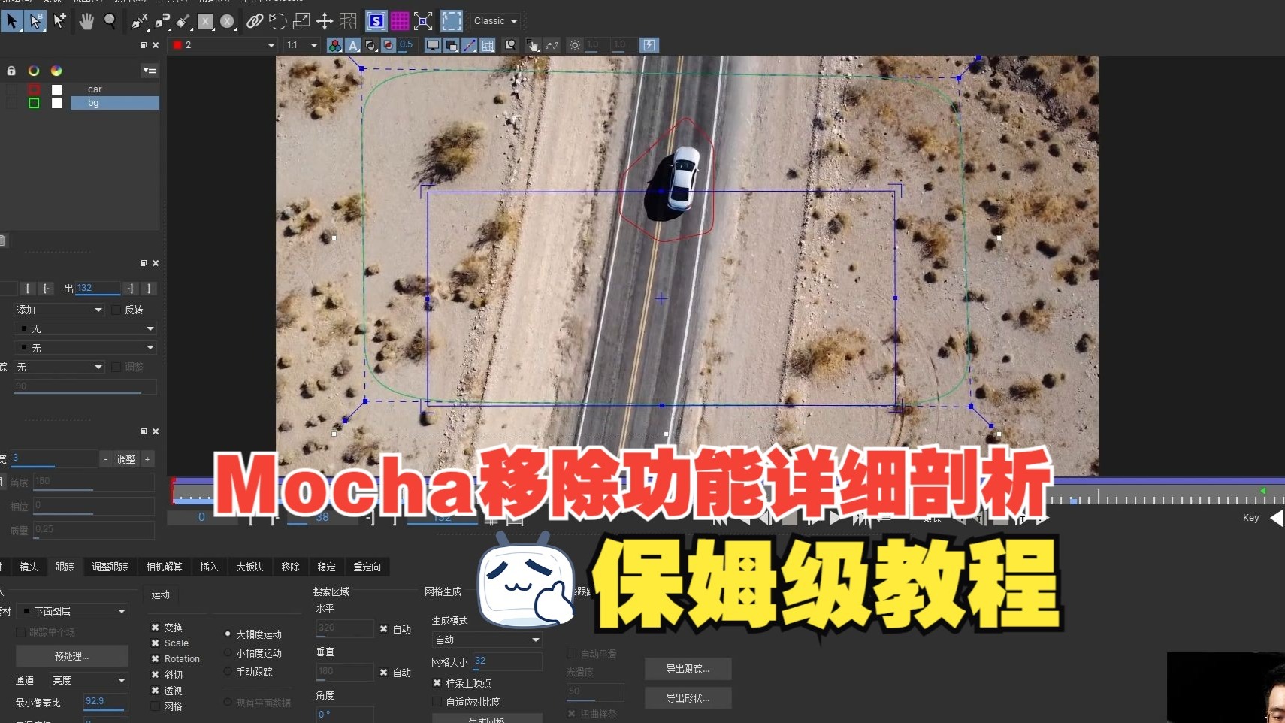The height and width of the screenshot is (723, 1285).
Task: Click the red color swatch of the car layer
Action: tap(34, 89)
